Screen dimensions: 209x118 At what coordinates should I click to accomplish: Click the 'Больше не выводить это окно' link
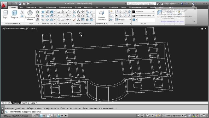172,22
